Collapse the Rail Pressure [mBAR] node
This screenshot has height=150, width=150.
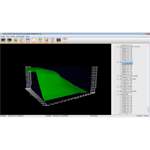point(117,87)
